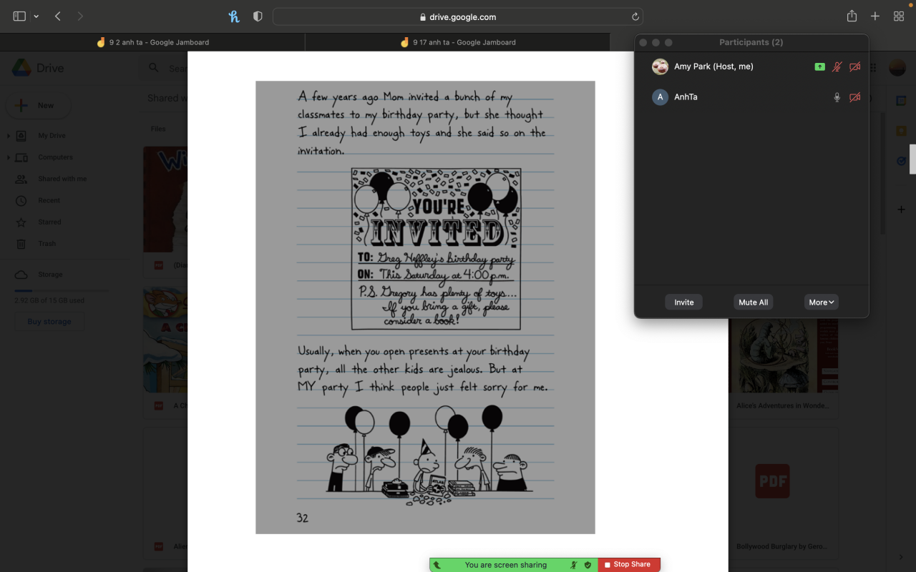Viewport: 916px width, 572px height.
Task: Toggle Amy Park's video camera
Action: click(854, 66)
